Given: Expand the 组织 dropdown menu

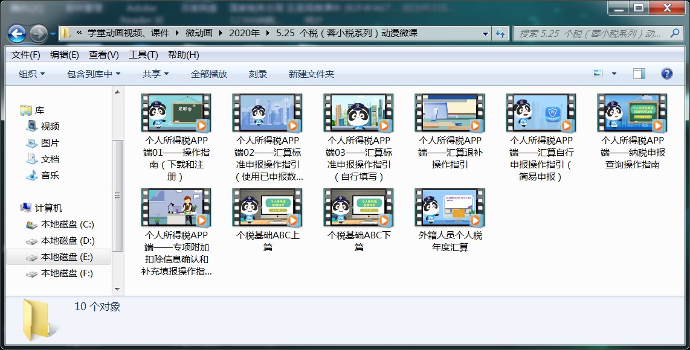Looking at the screenshot, I should (x=31, y=74).
